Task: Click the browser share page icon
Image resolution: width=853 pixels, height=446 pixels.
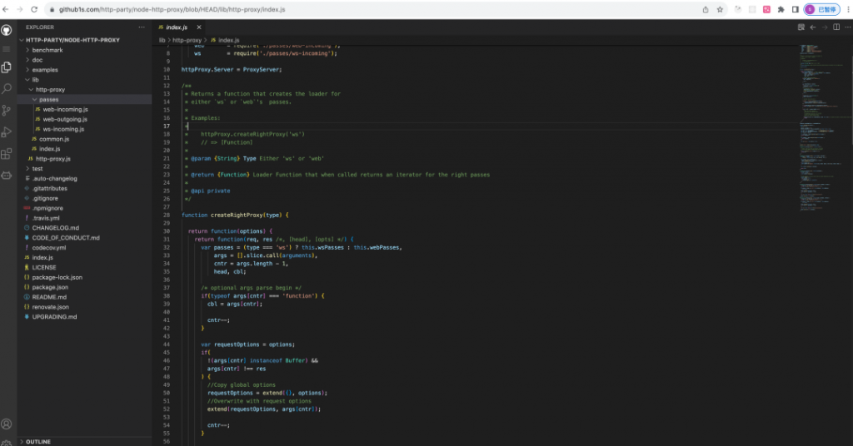Action: 706,9
